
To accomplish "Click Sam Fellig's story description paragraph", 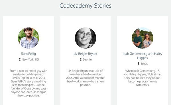I will tap(28, 83).
